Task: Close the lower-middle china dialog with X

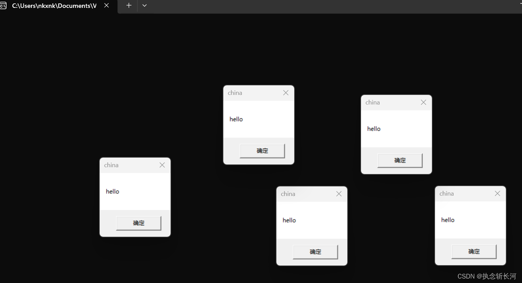Action: pos(339,194)
